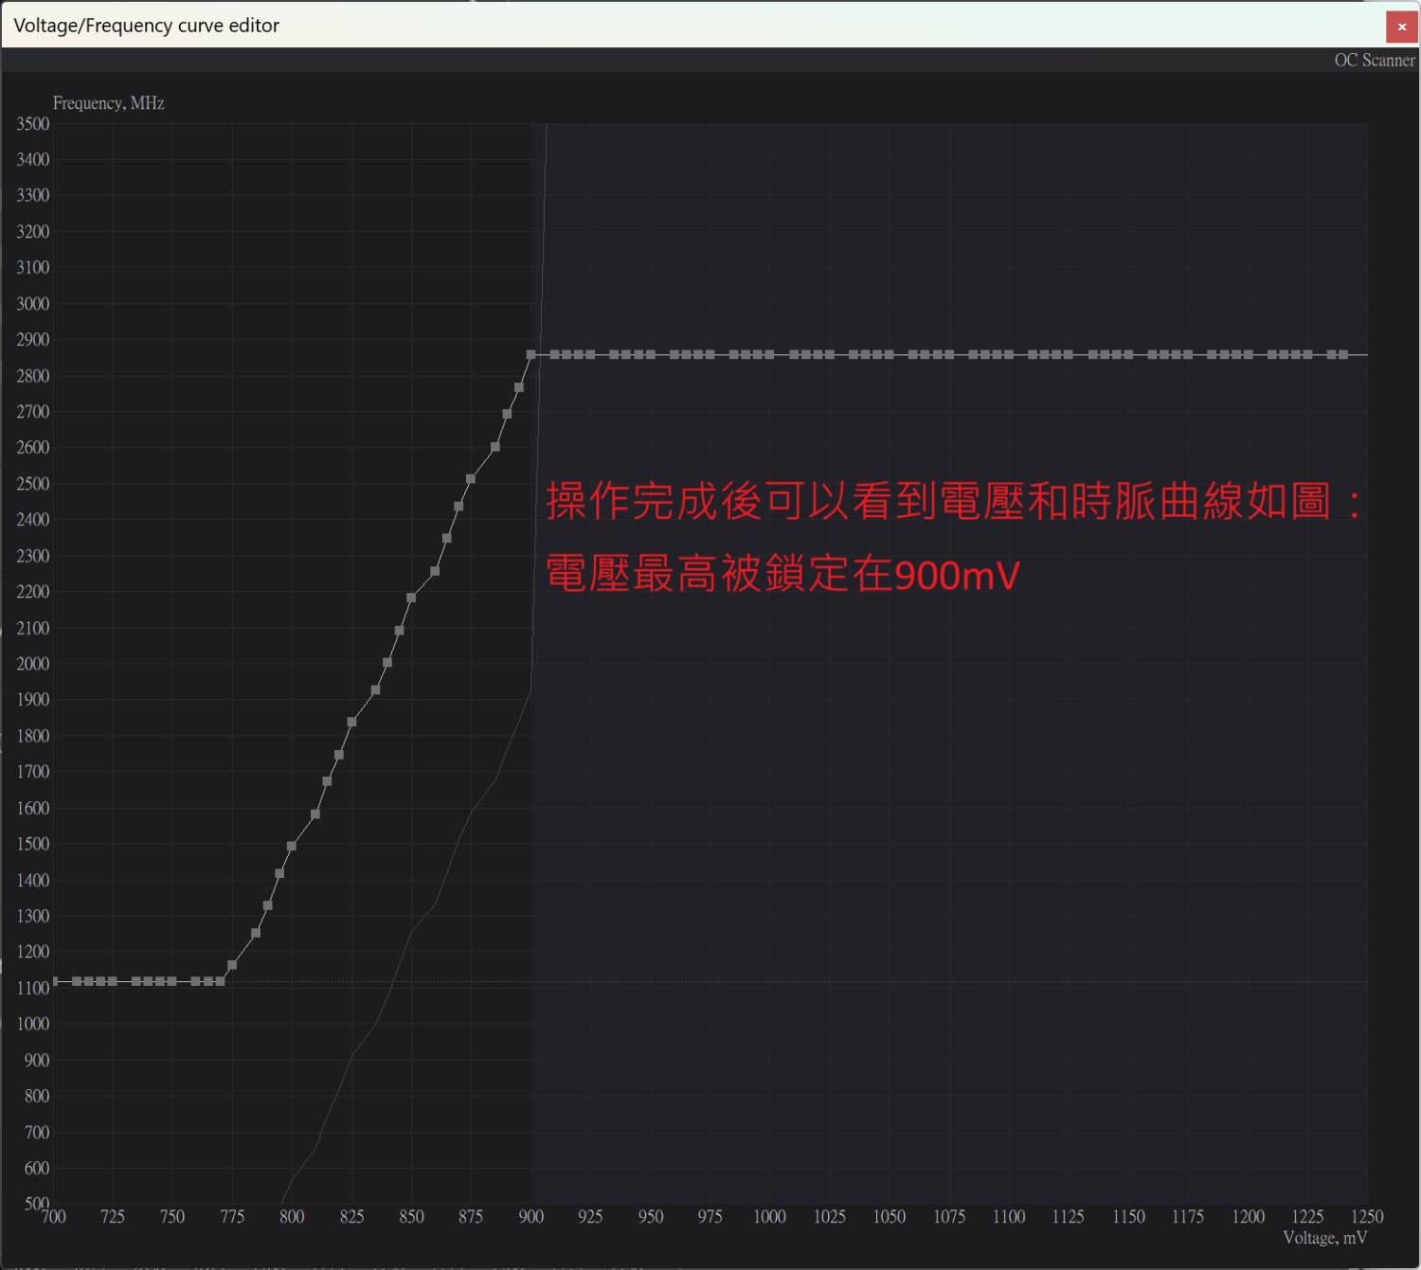Select the curve point at 900 mV
This screenshot has height=1270, width=1421.
click(531, 354)
